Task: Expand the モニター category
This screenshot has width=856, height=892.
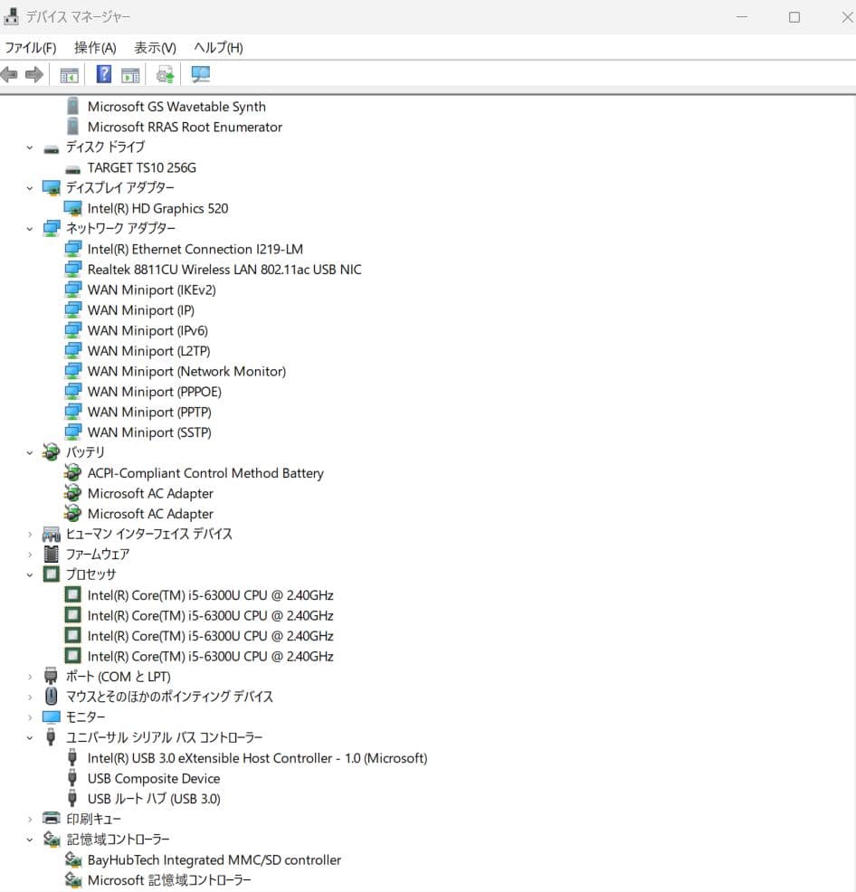Action: pyautogui.click(x=29, y=716)
